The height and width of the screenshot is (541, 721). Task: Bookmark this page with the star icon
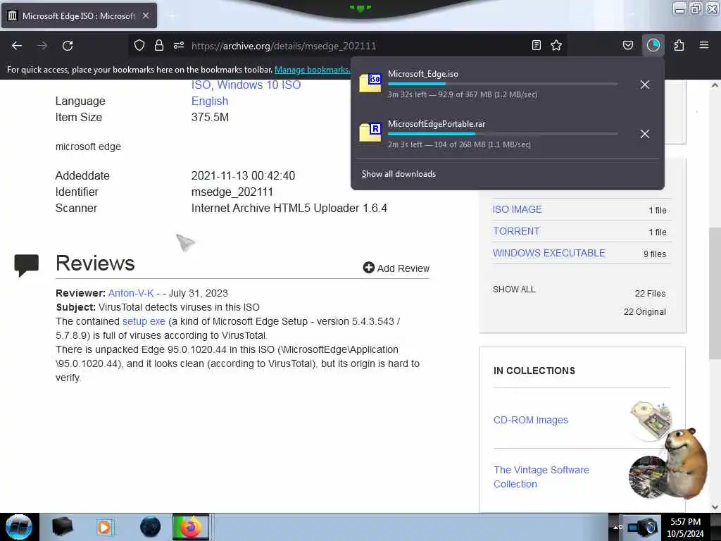coord(556,45)
